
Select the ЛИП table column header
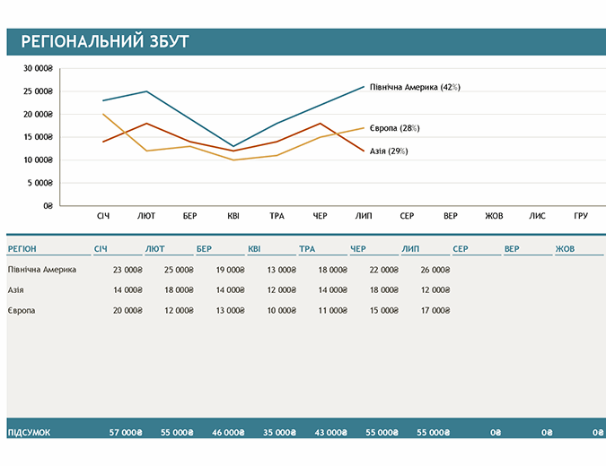411,248
